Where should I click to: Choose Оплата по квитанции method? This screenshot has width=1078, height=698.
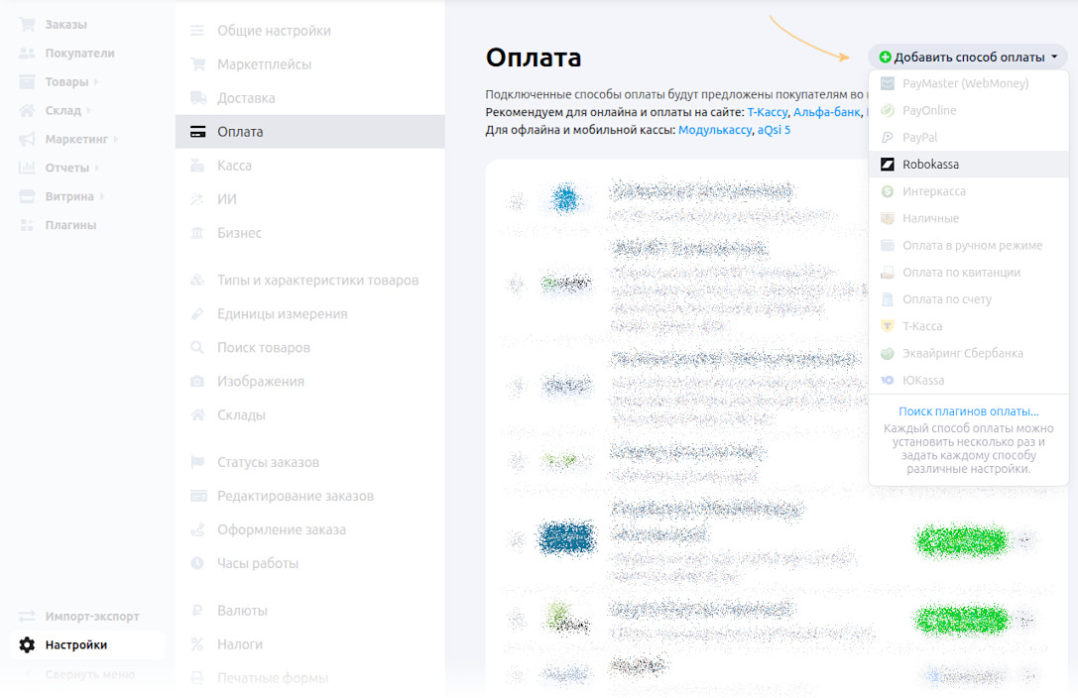pos(950,272)
